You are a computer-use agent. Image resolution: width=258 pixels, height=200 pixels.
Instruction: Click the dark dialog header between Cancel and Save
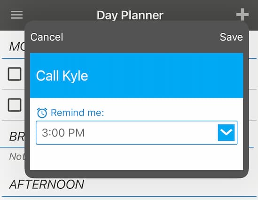(x=141, y=37)
